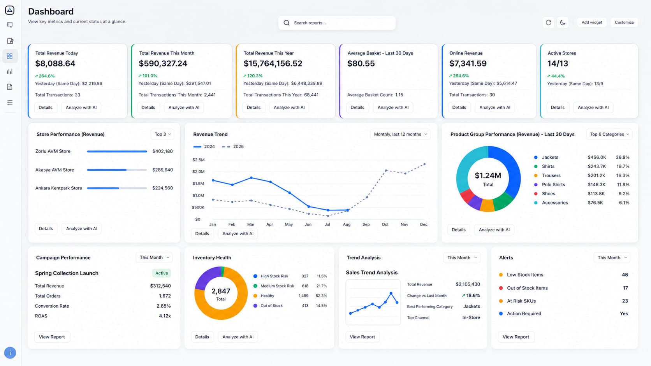
Task: Toggle dark mode with the moon icon
Action: tap(563, 23)
